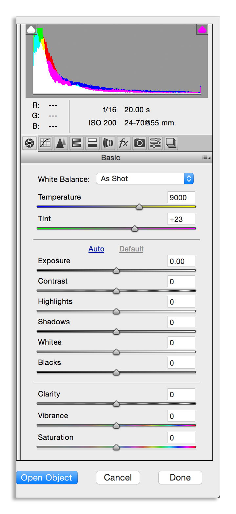This screenshot has width=236, height=514.
Task: Open the Detail (sharpening) panel tab
Action: point(61,143)
